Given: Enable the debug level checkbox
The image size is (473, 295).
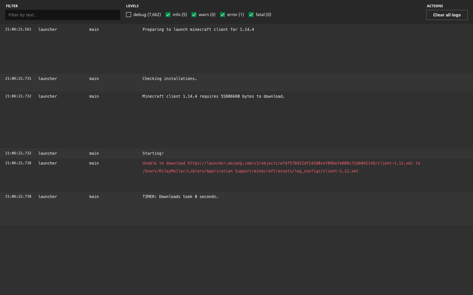Looking at the screenshot, I should tap(128, 15).
